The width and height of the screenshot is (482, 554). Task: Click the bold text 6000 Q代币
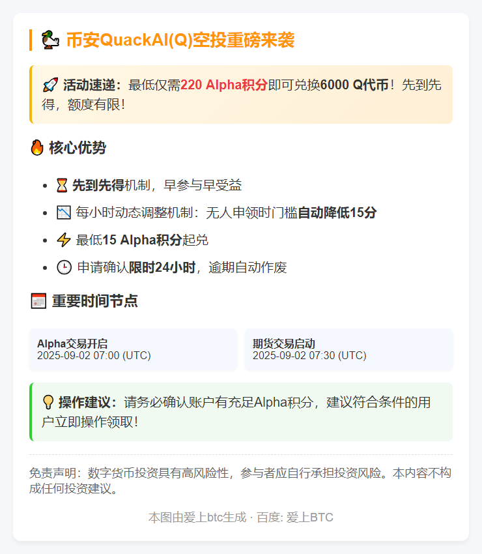(x=354, y=85)
